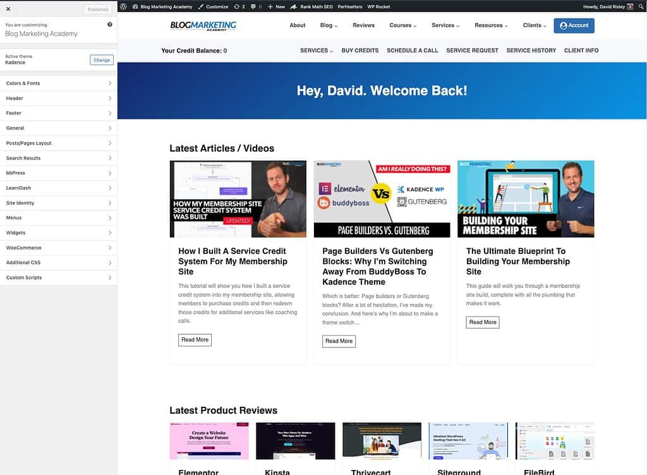Image resolution: width=647 pixels, height=475 pixels.
Task: Click BUY CREDITS
Action: [x=360, y=51]
